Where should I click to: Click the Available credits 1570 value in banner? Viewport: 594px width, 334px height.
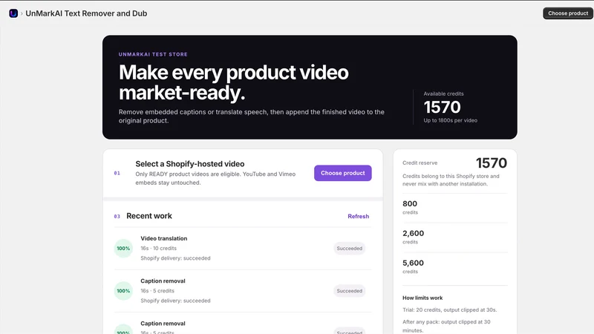[x=442, y=107]
